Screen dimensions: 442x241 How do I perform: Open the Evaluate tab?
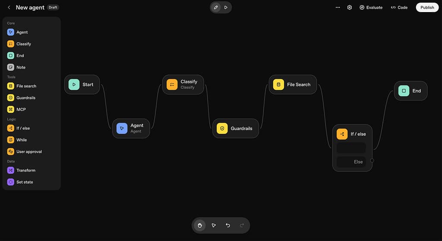(371, 7)
